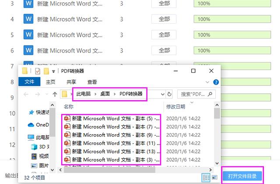Click horizontal scrollbar left arrow
This screenshot has width=280, height=184.
tap(60, 170)
